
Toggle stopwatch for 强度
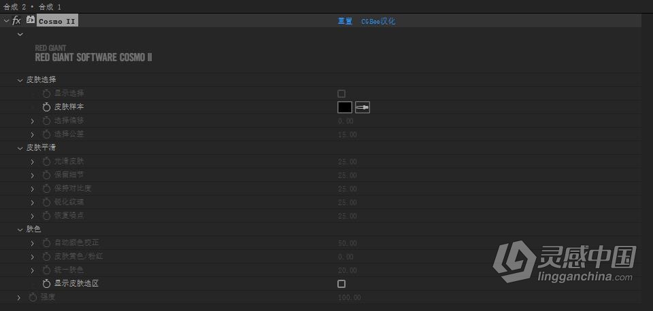point(33,297)
